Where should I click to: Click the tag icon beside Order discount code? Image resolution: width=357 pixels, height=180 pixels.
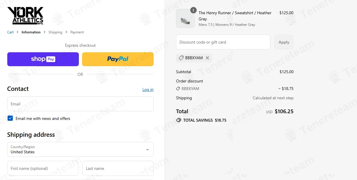[x=178, y=89]
